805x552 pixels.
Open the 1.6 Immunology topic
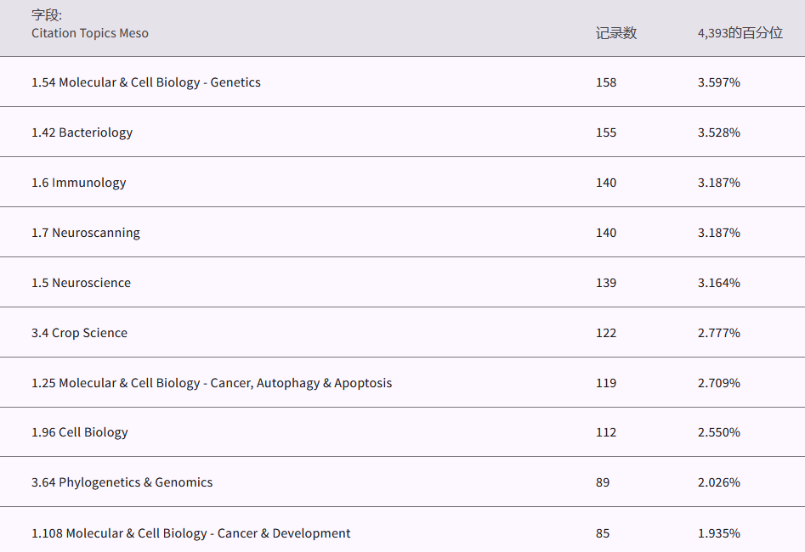click(79, 183)
